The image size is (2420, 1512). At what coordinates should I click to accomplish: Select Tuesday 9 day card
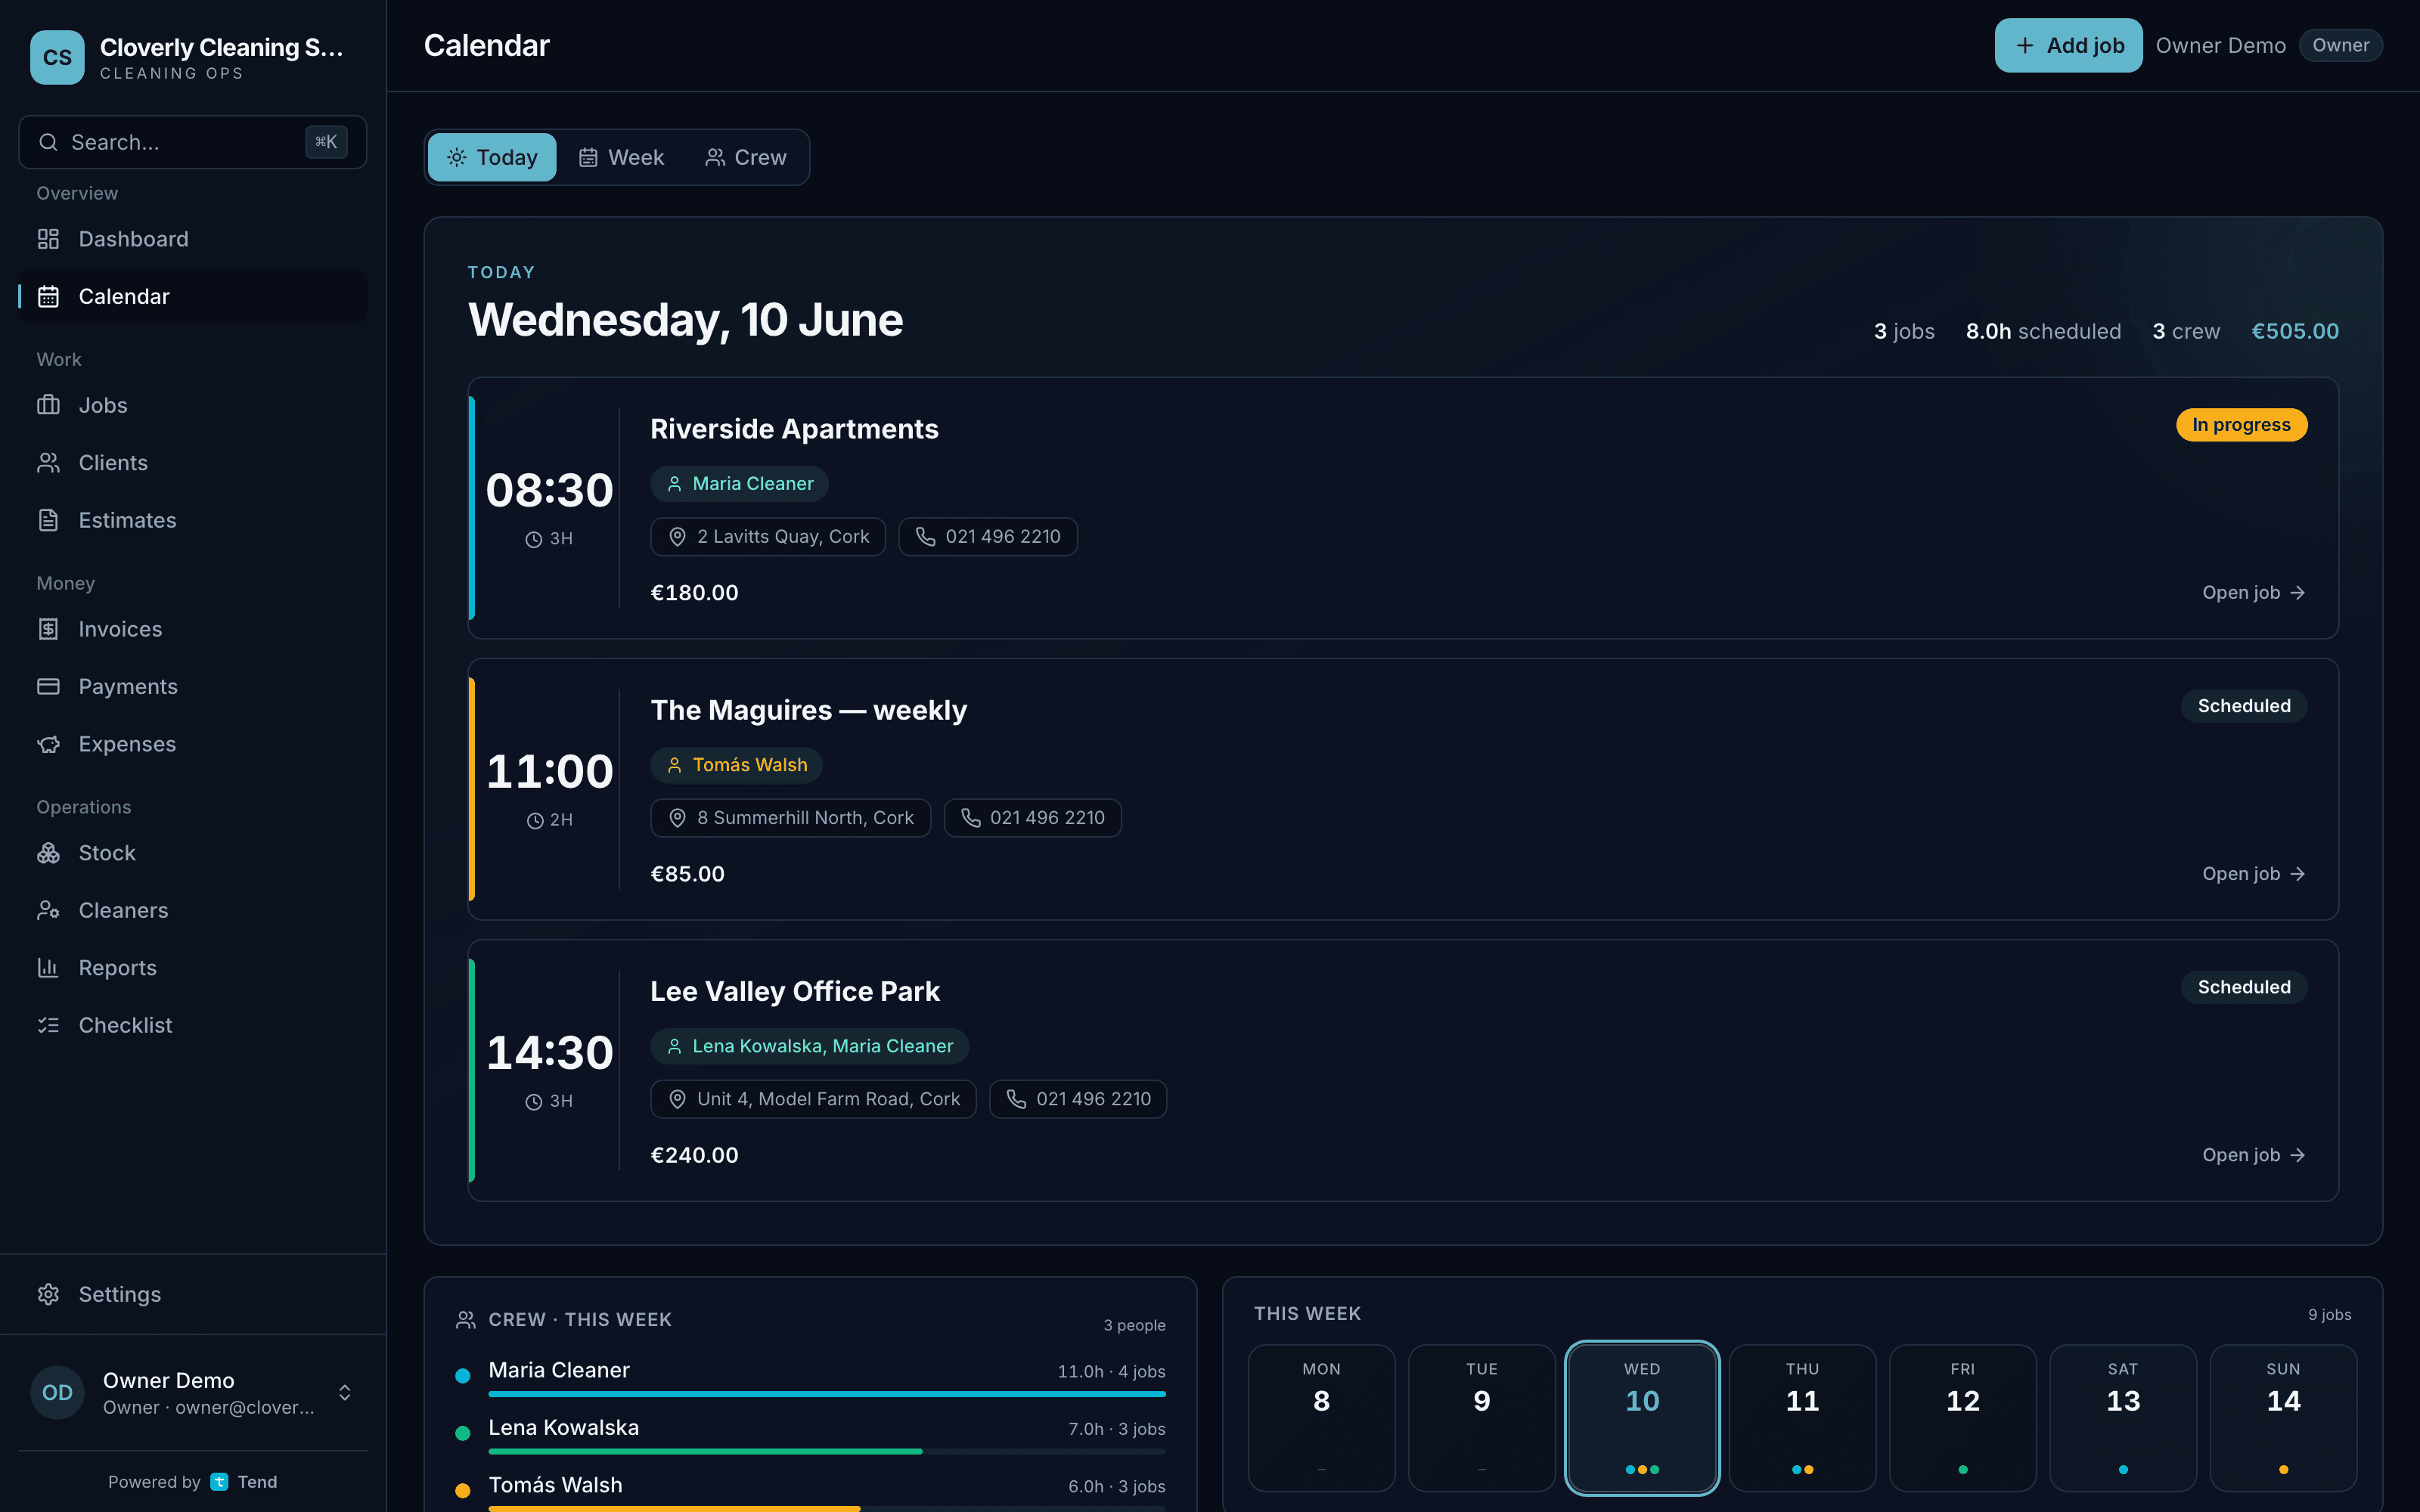pos(1482,1418)
